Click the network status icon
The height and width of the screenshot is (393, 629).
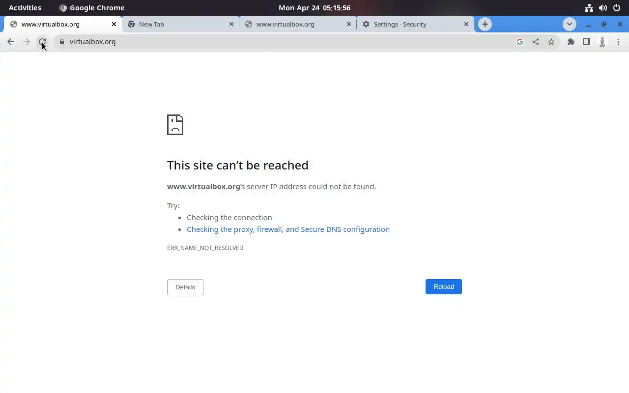pyautogui.click(x=589, y=8)
